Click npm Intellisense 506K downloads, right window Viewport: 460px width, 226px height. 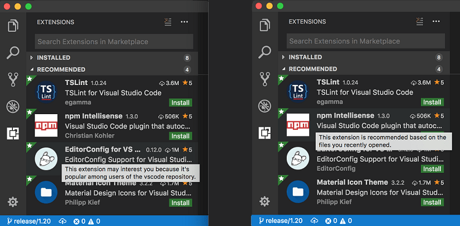[x=420, y=116]
